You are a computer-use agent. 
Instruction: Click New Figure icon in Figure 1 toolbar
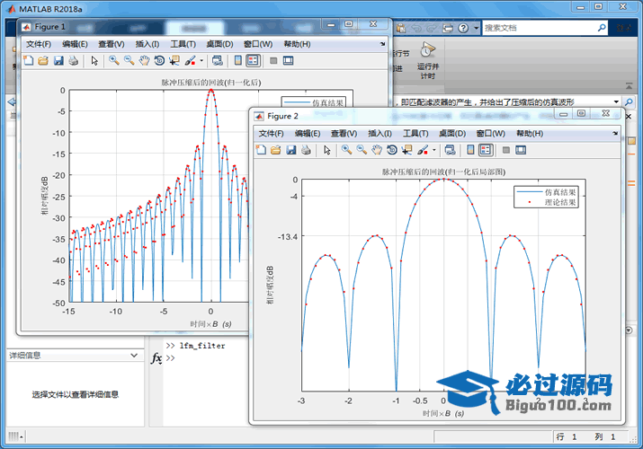[28, 60]
